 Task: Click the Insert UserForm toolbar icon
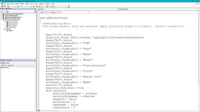(4, 6)
